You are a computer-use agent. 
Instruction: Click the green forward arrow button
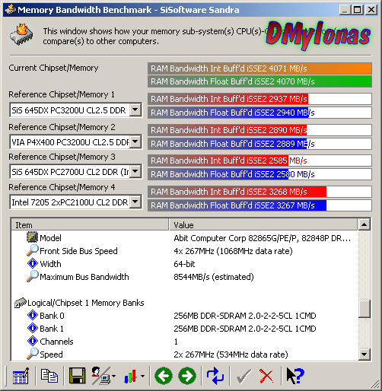pos(187,376)
